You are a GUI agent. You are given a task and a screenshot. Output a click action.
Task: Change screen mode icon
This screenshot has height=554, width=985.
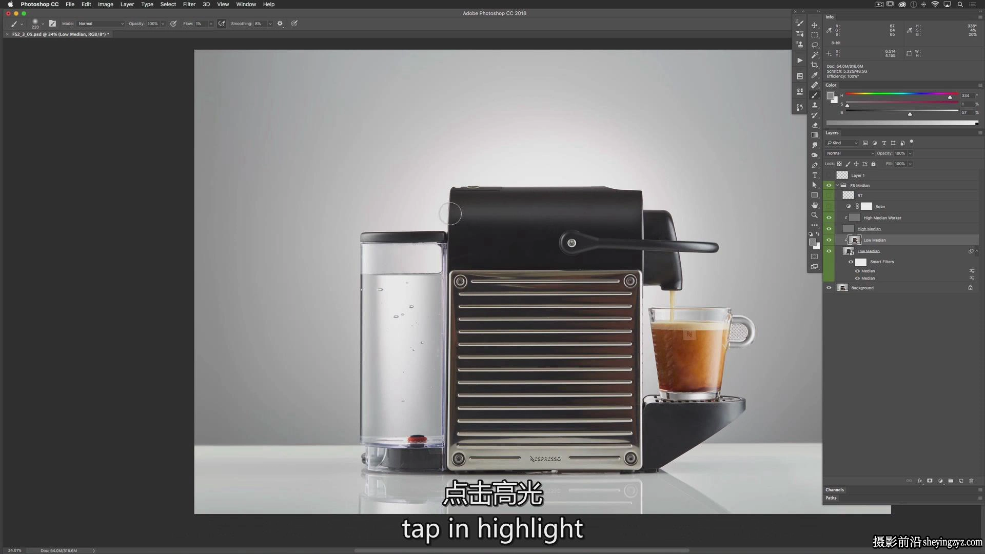[814, 267]
